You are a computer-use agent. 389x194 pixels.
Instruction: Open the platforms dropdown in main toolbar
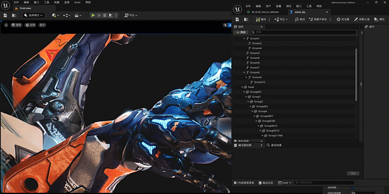pos(131,15)
